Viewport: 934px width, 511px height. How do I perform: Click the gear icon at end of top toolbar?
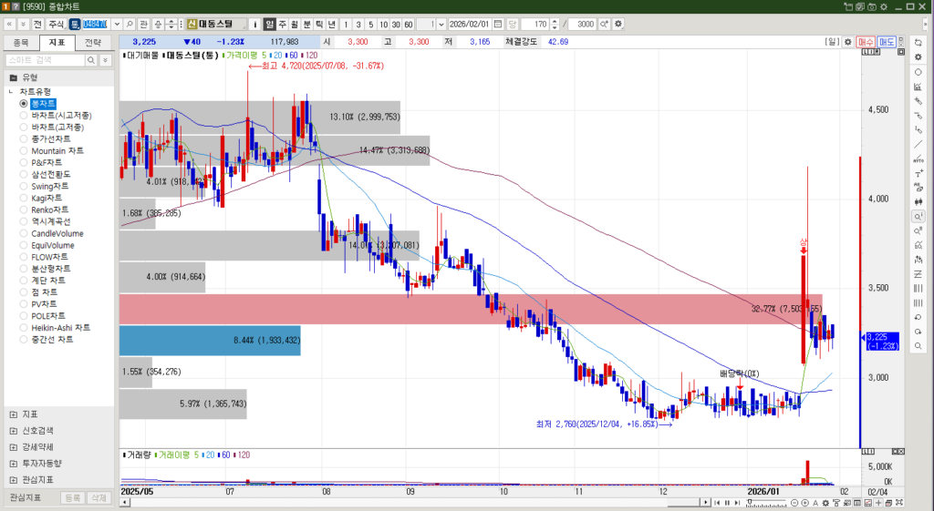619,24
